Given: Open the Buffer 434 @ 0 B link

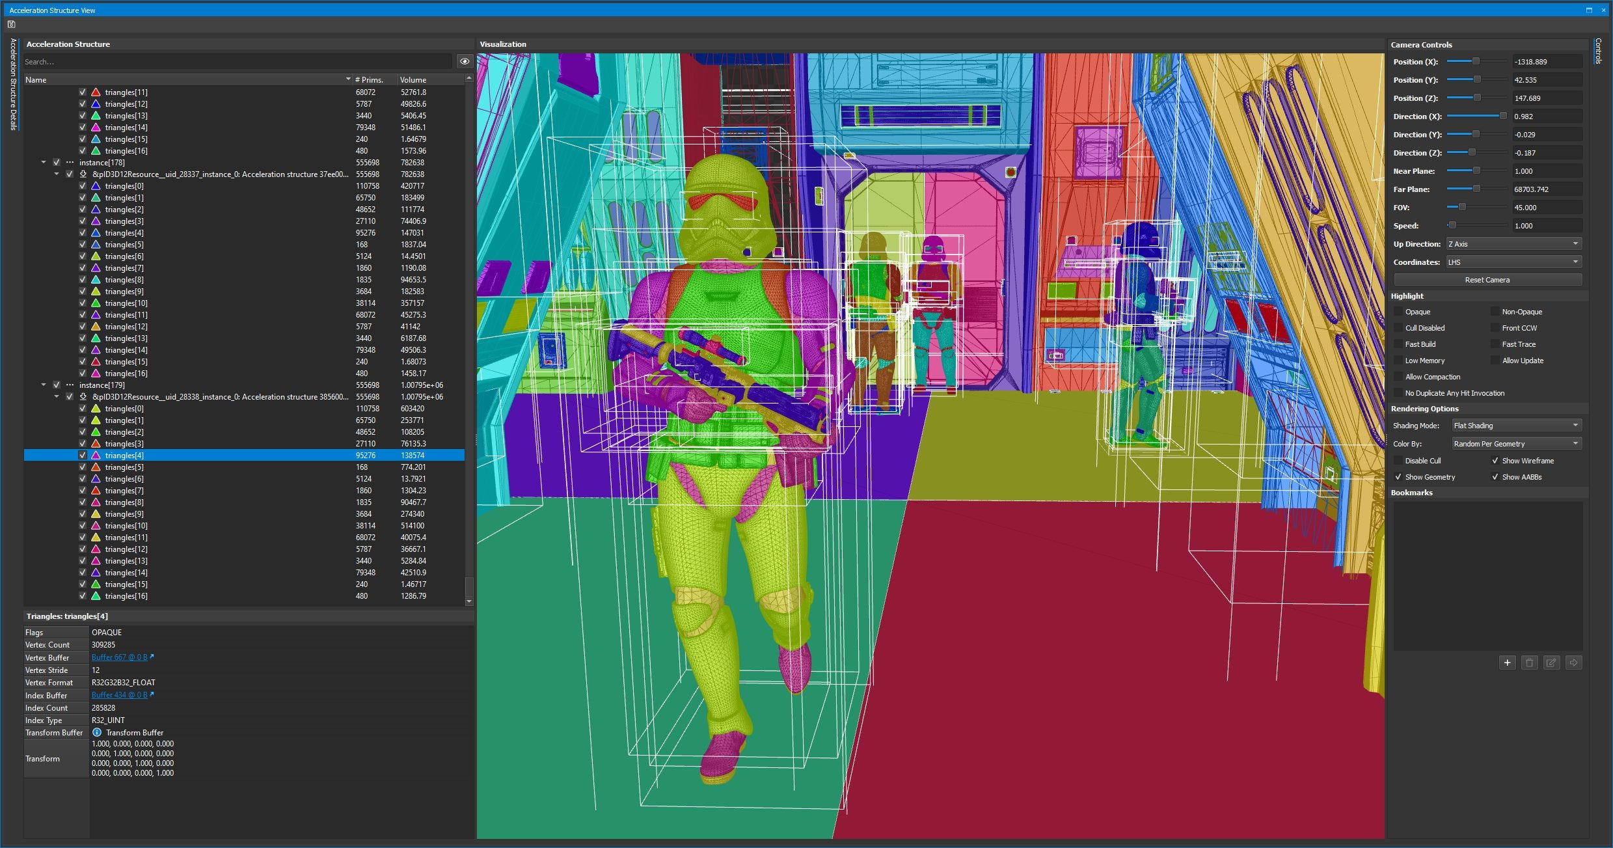Looking at the screenshot, I should tap(119, 695).
